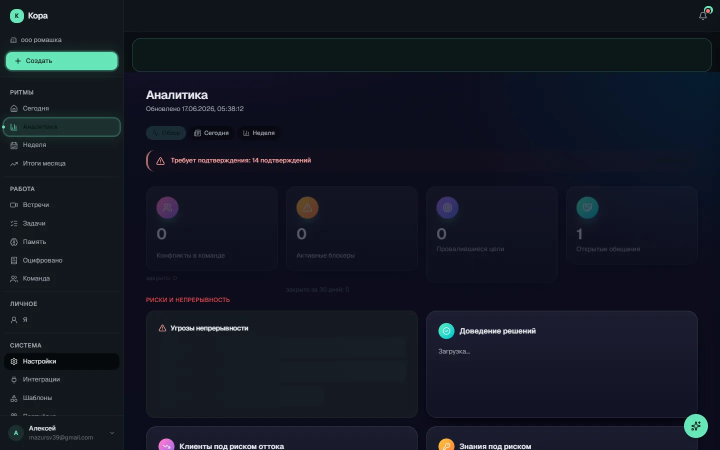720x450 pixels.
Task: Click the team conflicts people icon
Action: 167,208
